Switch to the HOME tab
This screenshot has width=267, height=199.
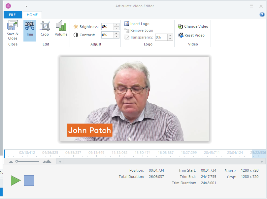click(32, 15)
